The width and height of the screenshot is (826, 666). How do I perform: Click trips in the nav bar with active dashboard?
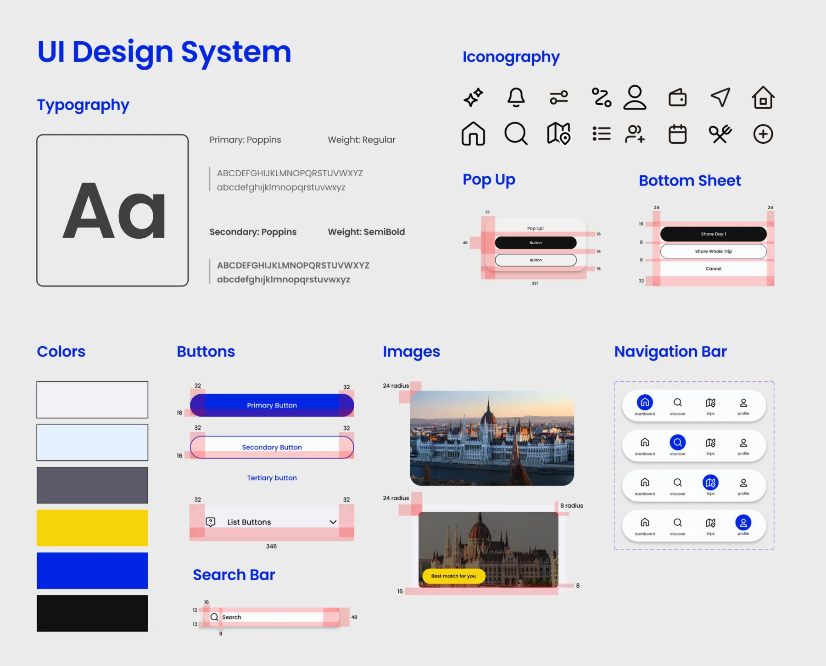(710, 406)
